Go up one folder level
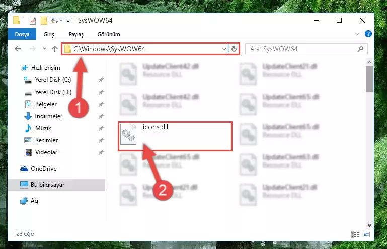Viewport: 387px width, 249px height. click(55, 49)
